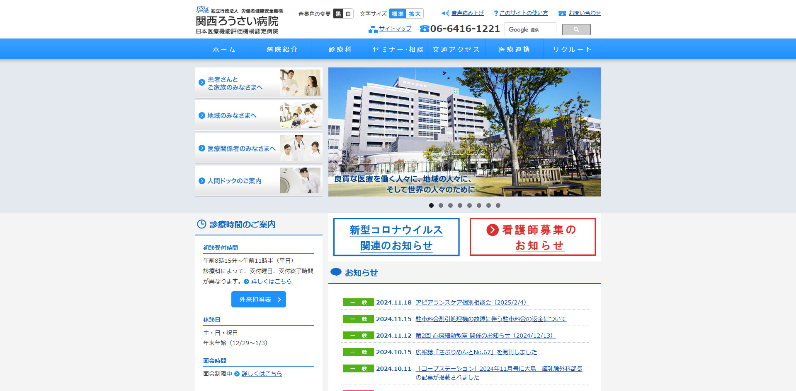Image resolution: width=796 pixels, height=391 pixels.
Task: Open 医療関係者のみなさまへ banner
Action: pos(259,148)
